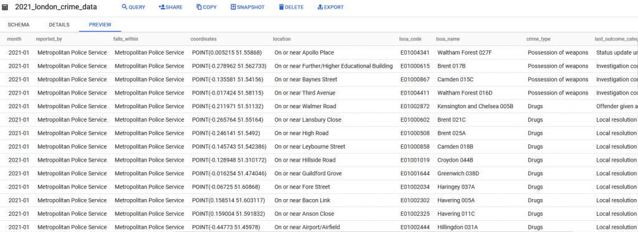The height and width of the screenshot is (232, 638).
Task: Select the Apollo Place location cell
Action: [x=304, y=52]
